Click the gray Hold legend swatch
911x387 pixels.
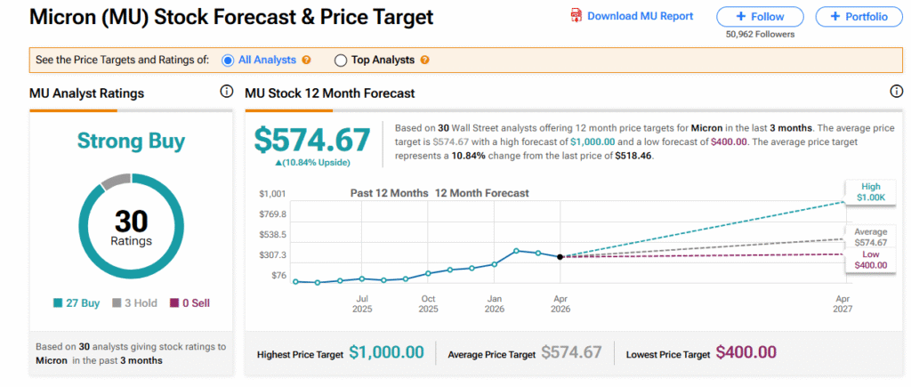point(118,303)
